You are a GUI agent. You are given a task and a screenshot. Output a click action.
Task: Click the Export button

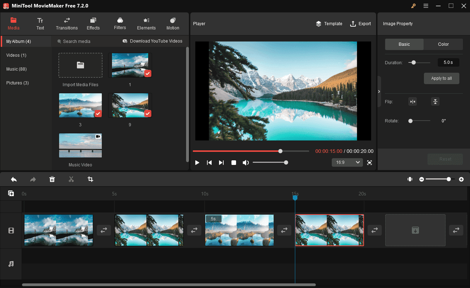point(360,24)
